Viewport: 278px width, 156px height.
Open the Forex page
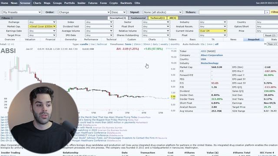click(103, 3)
